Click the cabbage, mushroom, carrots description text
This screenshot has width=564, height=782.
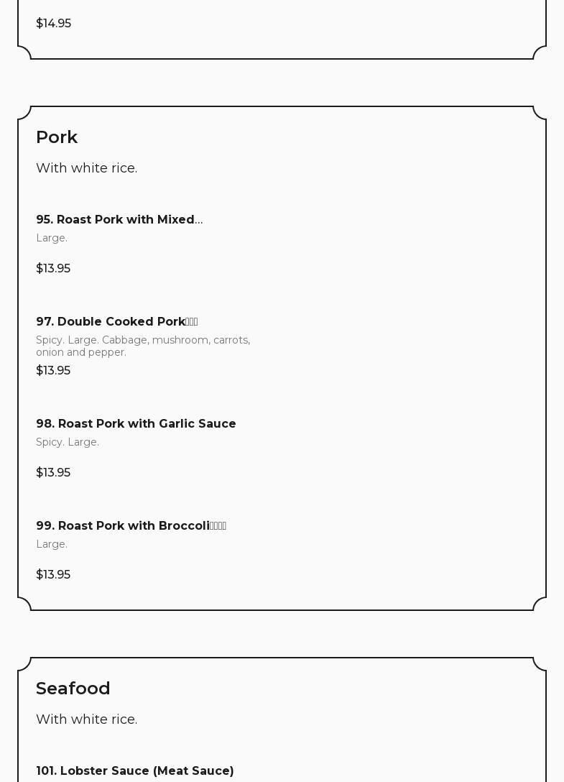[x=143, y=346]
